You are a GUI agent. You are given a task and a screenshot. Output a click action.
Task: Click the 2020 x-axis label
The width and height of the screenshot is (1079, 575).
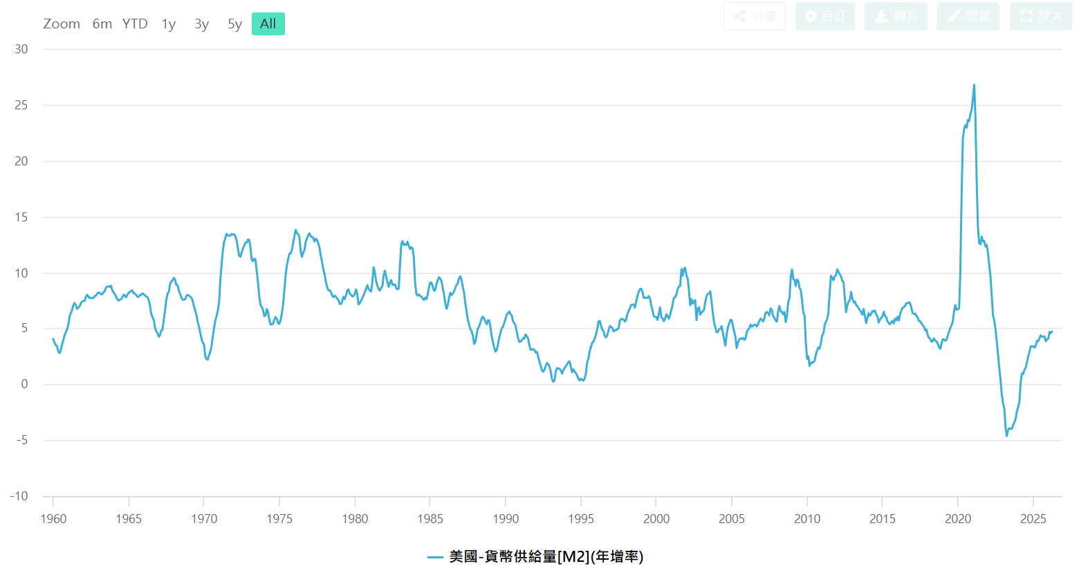click(x=958, y=519)
